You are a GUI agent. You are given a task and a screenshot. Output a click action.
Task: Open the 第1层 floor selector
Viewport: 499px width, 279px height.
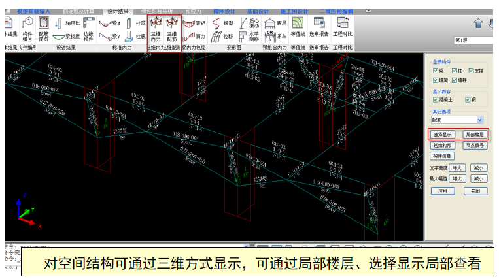[x=473, y=41]
